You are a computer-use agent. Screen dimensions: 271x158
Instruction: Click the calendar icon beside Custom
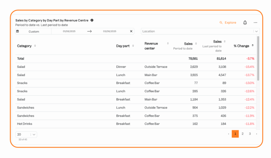click(x=17, y=31)
